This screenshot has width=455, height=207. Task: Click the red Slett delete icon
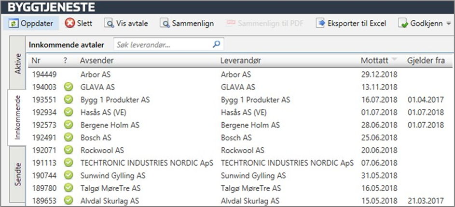click(70, 23)
